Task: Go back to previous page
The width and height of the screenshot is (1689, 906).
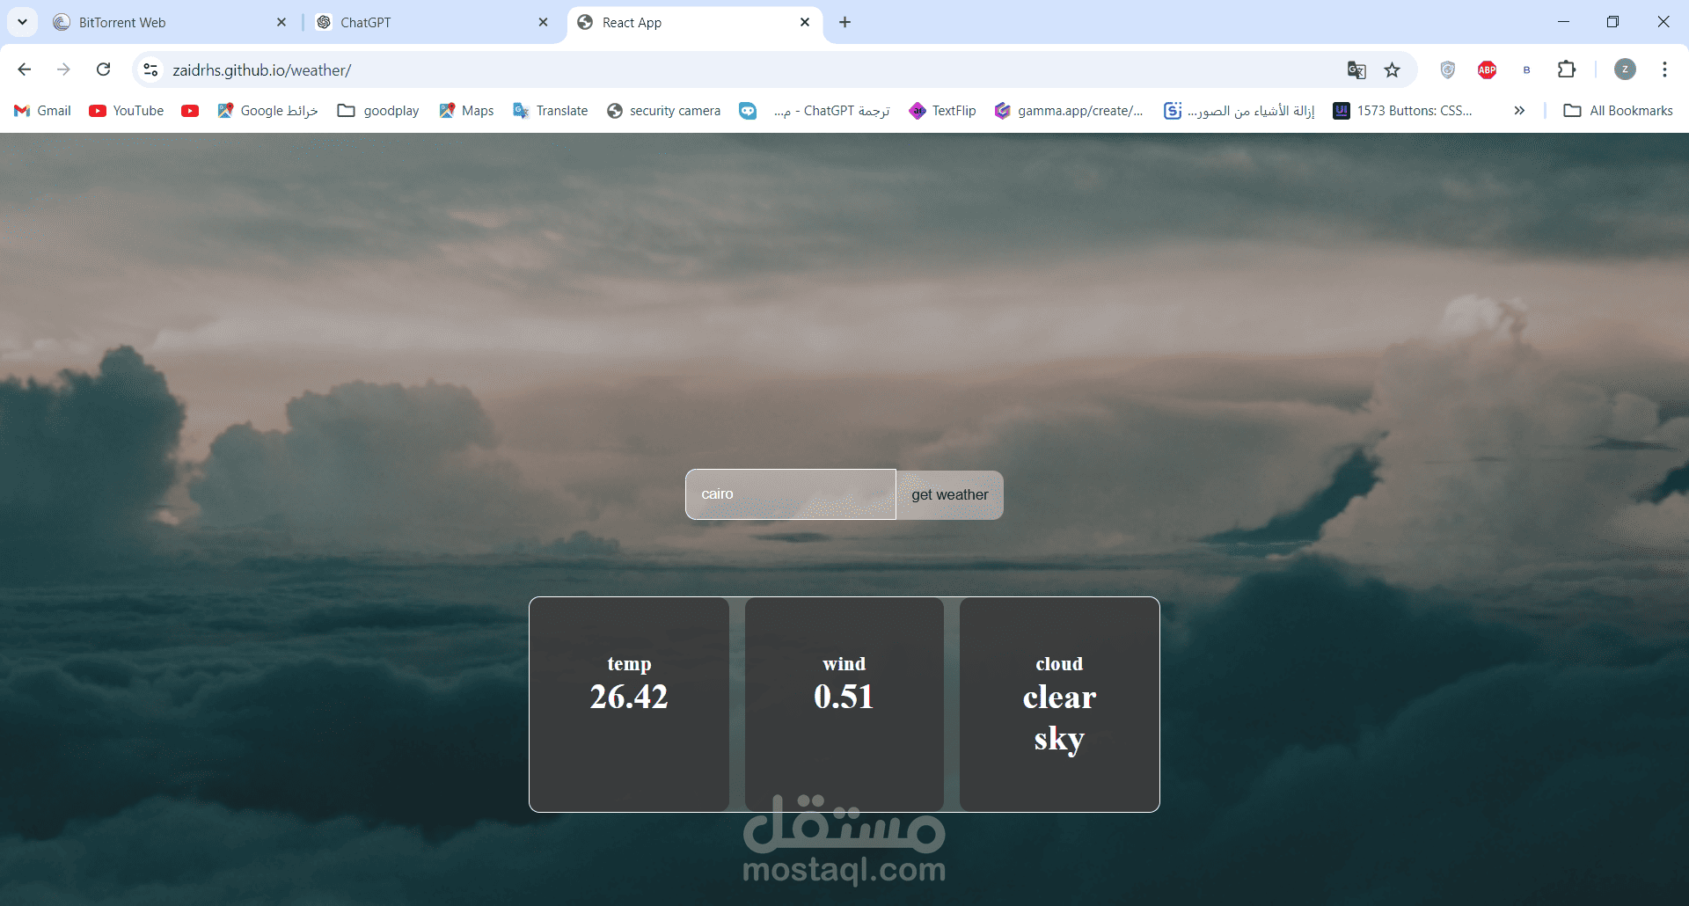Action: point(25,69)
